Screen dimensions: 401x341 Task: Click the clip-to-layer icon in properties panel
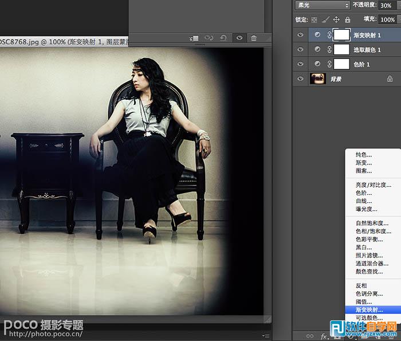(x=194, y=38)
